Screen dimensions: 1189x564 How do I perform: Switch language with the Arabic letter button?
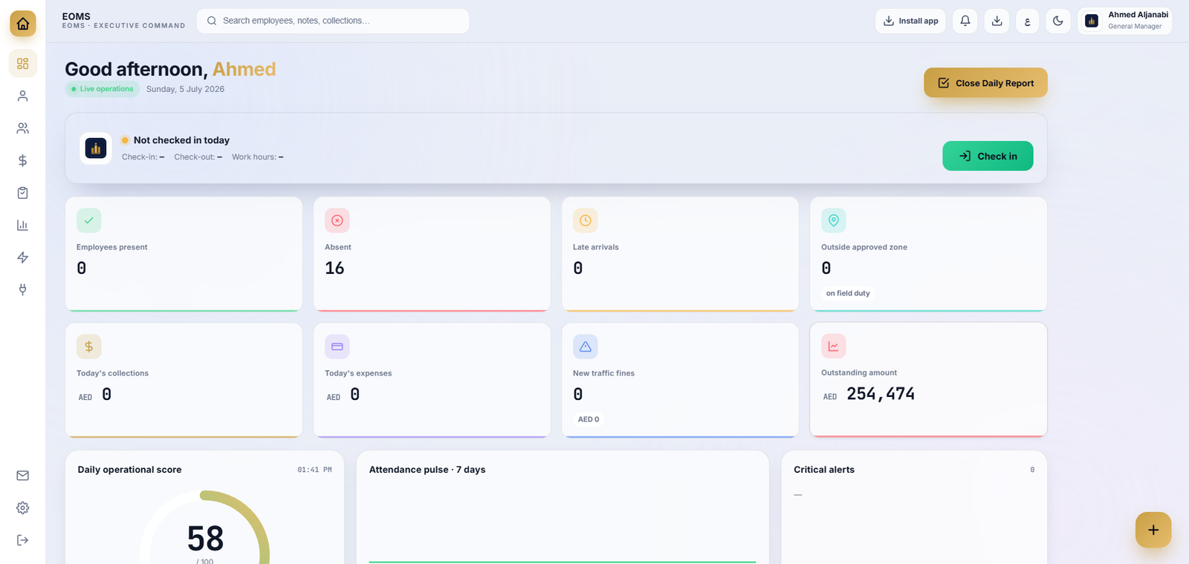(1027, 21)
